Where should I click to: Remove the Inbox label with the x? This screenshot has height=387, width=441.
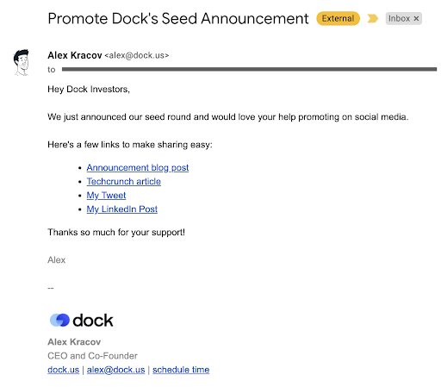tap(416, 18)
